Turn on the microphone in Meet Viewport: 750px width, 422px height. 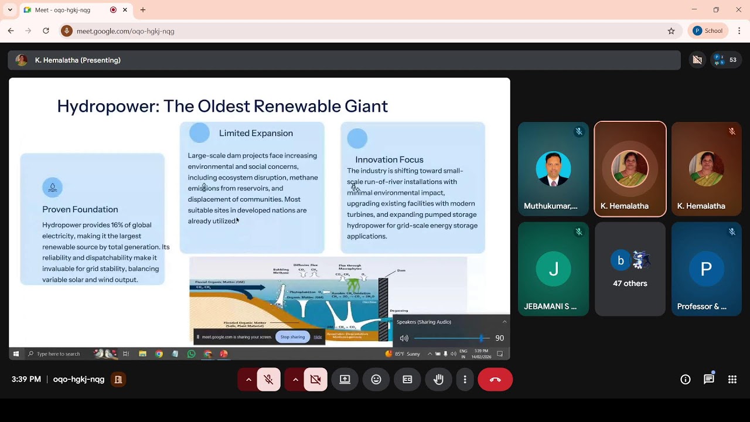(268, 380)
